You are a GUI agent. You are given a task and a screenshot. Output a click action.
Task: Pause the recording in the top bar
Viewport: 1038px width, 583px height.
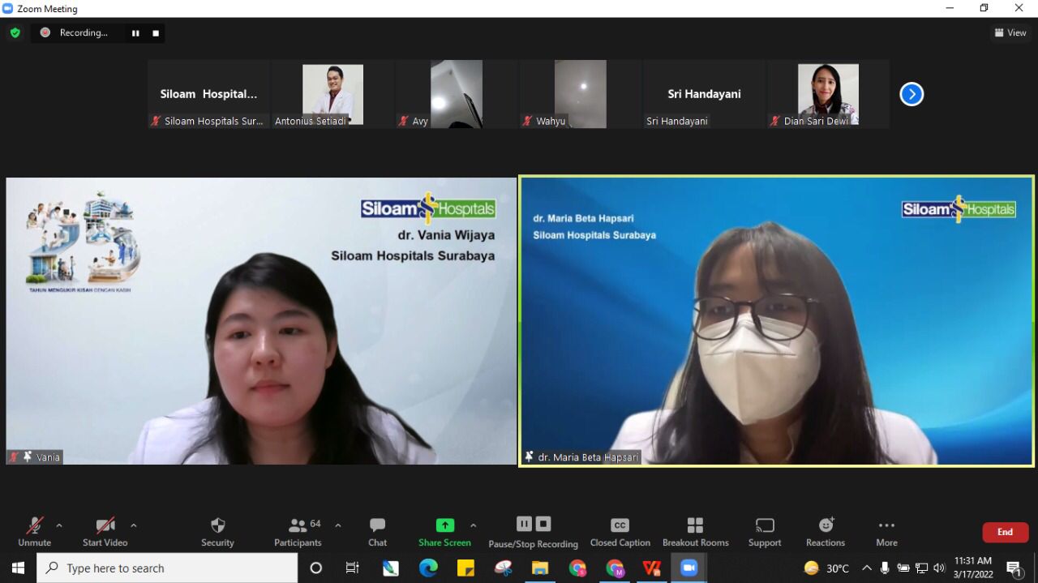135,33
